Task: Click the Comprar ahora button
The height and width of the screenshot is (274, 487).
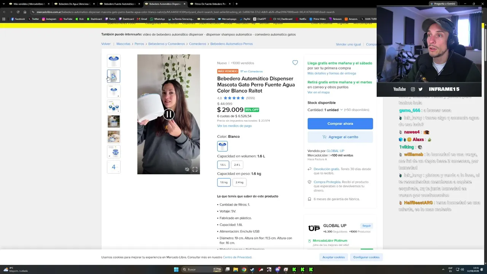Action: 340,124
